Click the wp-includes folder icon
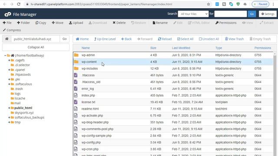 coord(76,68)
